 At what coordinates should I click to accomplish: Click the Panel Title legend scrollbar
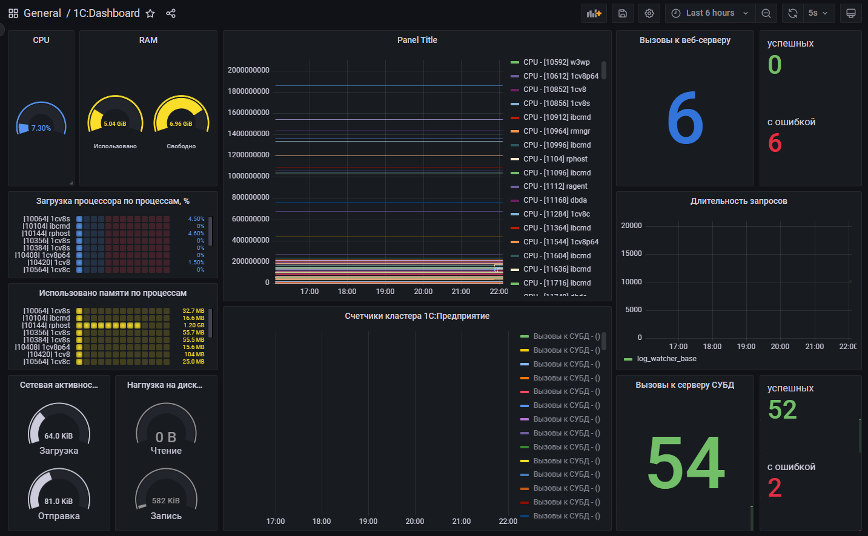[604, 70]
